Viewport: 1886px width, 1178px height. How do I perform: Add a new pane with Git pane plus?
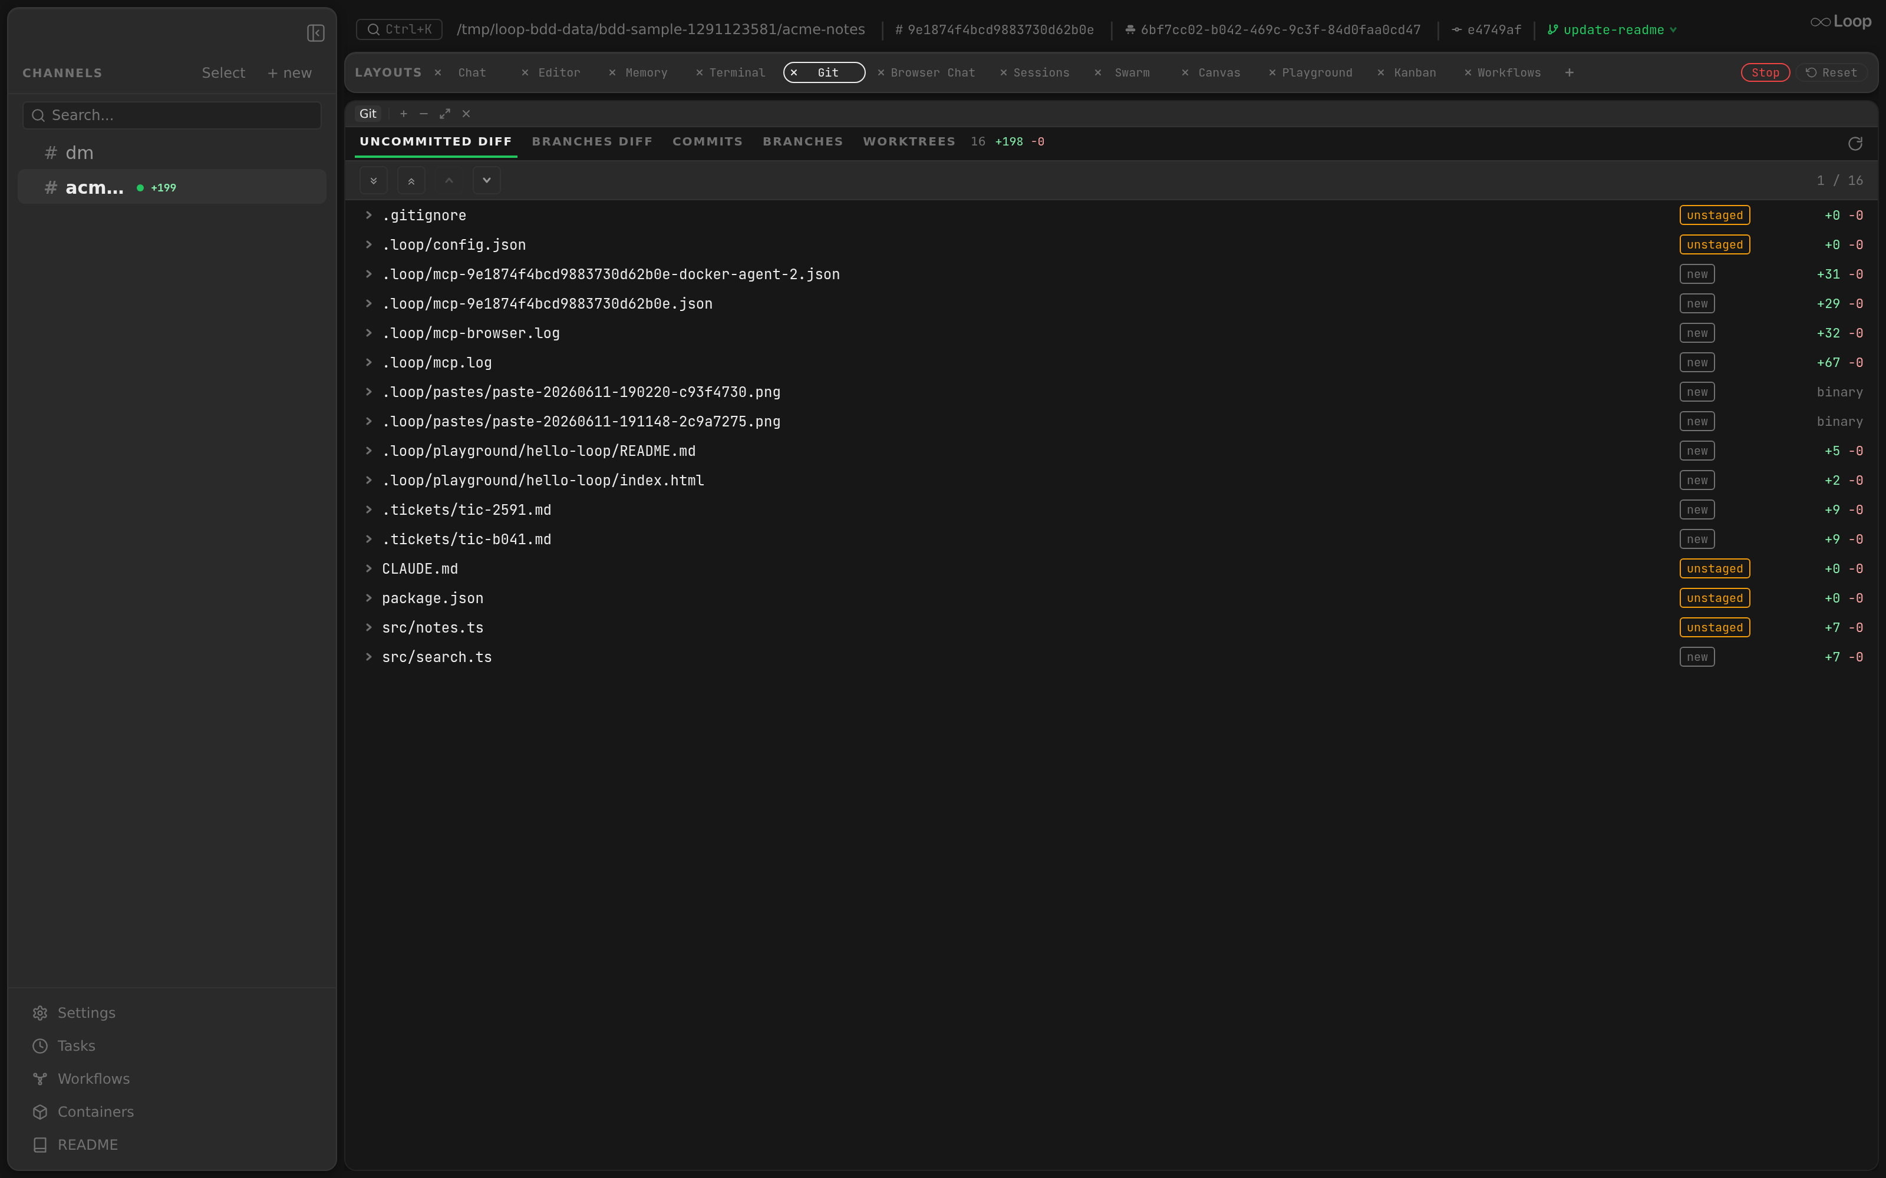pyautogui.click(x=404, y=114)
